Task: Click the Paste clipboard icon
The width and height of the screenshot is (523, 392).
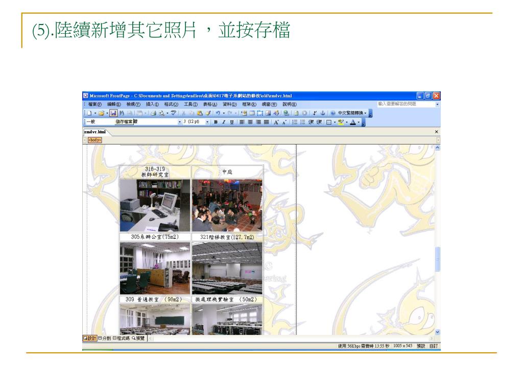Action: coord(200,113)
